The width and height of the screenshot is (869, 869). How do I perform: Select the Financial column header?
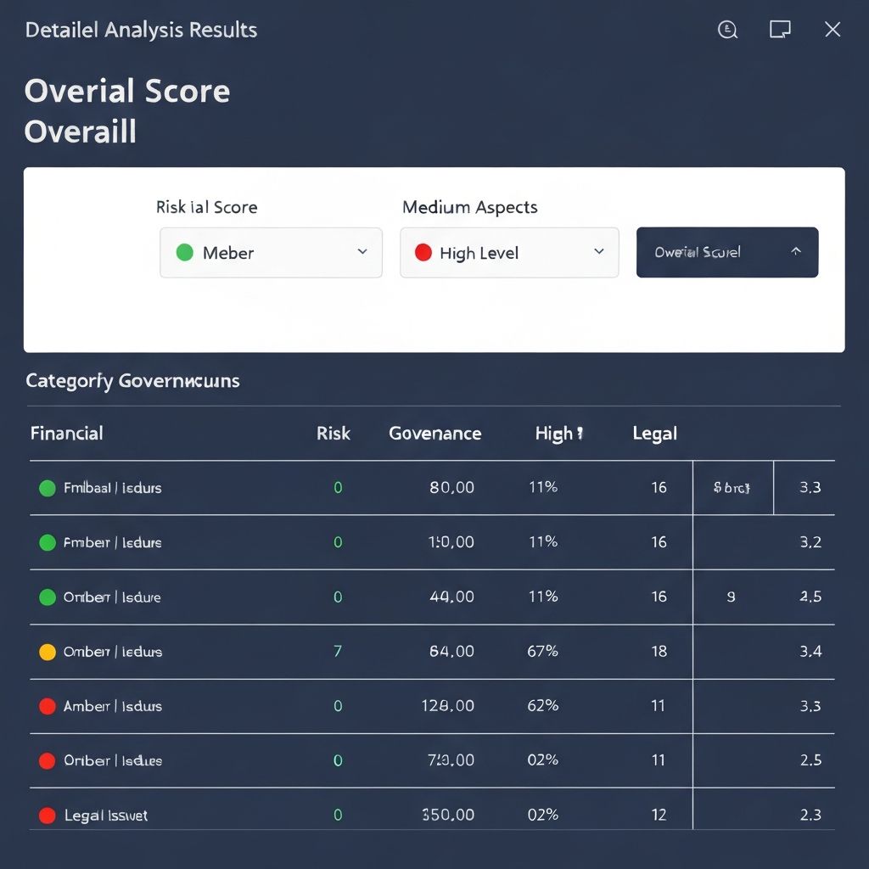pos(66,433)
